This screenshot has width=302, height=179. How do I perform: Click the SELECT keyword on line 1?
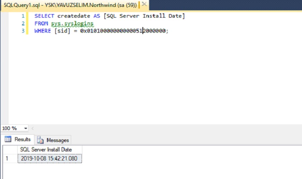44,16
